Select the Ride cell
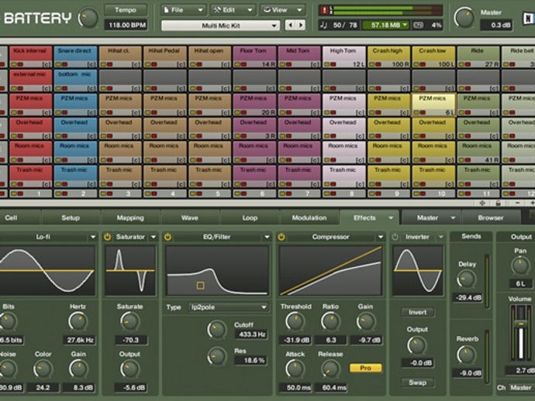 click(x=478, y=57)
